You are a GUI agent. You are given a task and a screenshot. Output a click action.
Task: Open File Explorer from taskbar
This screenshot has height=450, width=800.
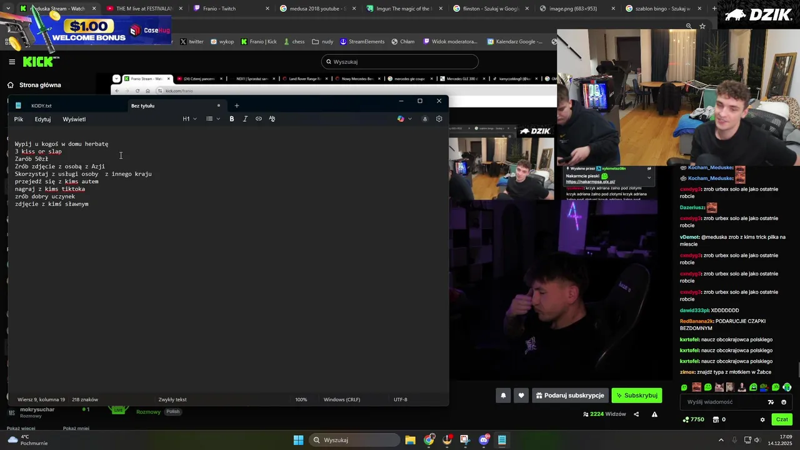pyautogui.click(x=410, y=440)
